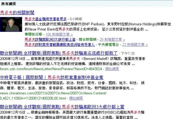Open 29 則相關文章 link
The width and height of the screenshot is (173, 119).
point(112,40)
